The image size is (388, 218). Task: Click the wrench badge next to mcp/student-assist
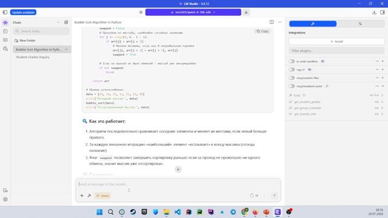[327, 86]
